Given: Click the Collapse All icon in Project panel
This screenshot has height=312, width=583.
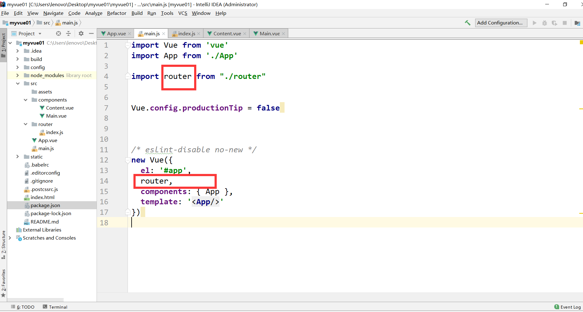Looking at the screenshot, I should 68,33.
